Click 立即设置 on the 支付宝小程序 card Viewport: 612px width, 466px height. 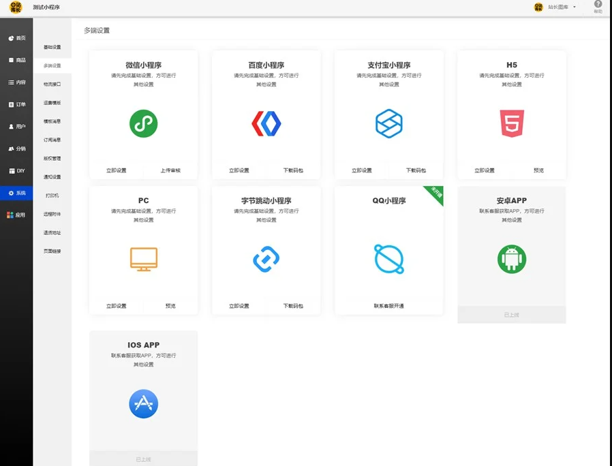click(x=362, y=170)
